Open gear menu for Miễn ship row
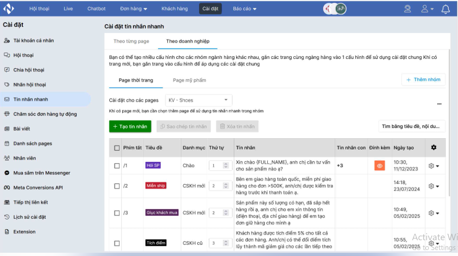Screen dimensions: 458x256 pyautogui.click(x=433, y=186)
